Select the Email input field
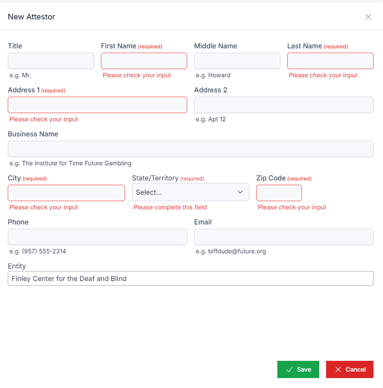This screenshot has width=383, height=388. click(x=283, y=237)
